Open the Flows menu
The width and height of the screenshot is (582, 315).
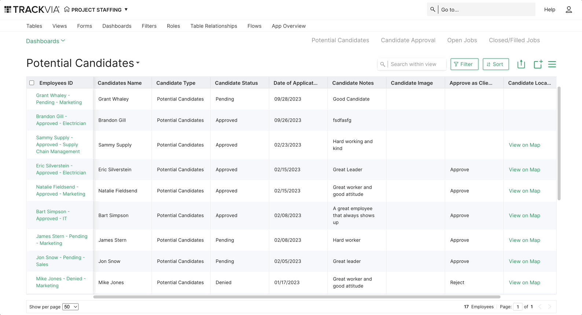tap(254, 26)
